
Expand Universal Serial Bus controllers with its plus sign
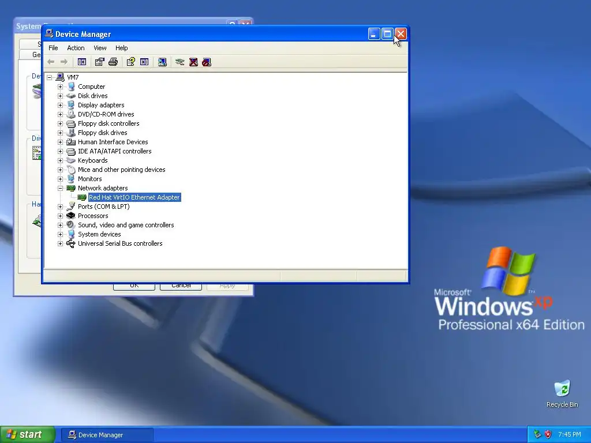(60, 243)
